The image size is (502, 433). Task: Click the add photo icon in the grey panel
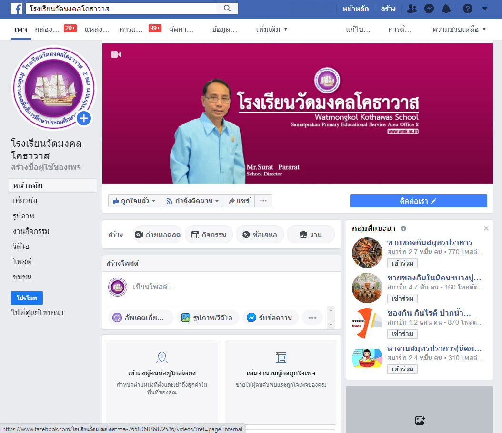click(420, 420)
